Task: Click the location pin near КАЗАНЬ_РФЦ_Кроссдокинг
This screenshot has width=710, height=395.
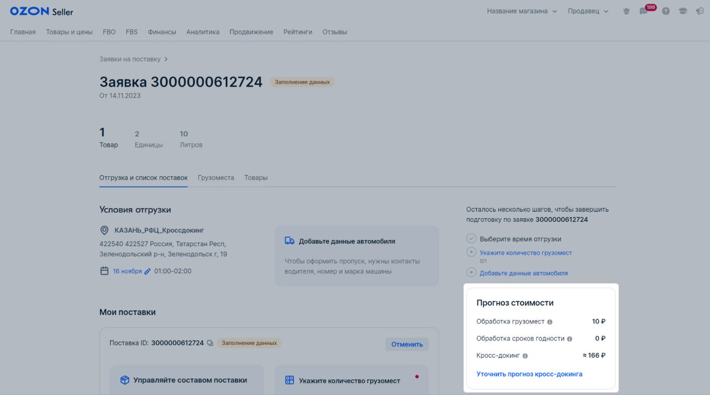Action: (x=104, y=230)
